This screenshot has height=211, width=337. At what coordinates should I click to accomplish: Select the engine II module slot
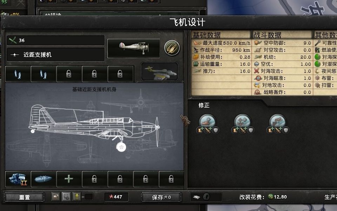tap(18, 179)
